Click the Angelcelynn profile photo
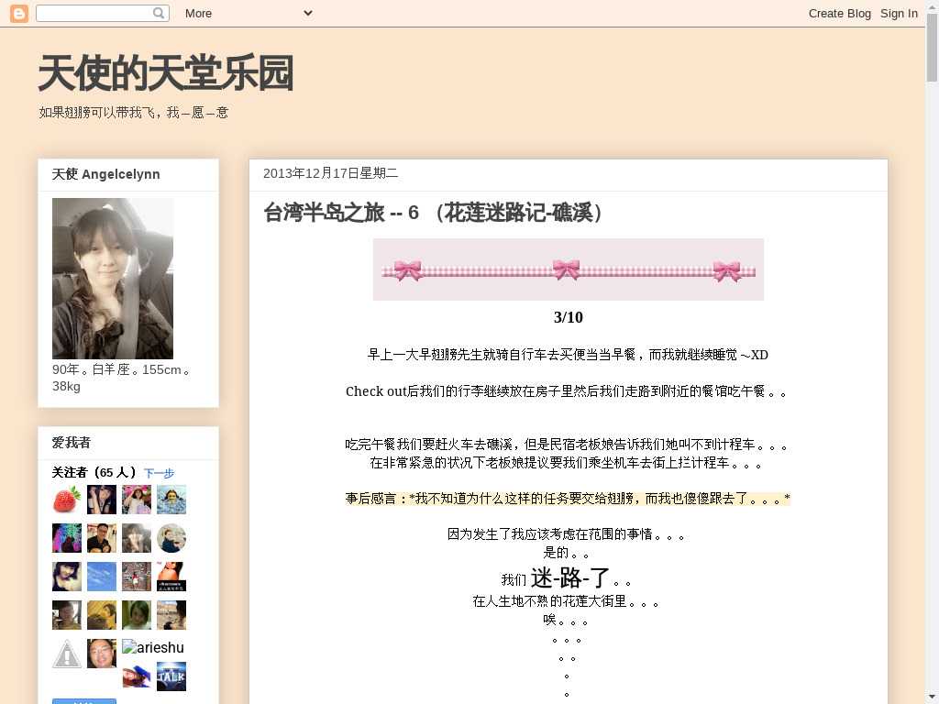939x704 pixels. pyautogui.click(x=113, y=279)
